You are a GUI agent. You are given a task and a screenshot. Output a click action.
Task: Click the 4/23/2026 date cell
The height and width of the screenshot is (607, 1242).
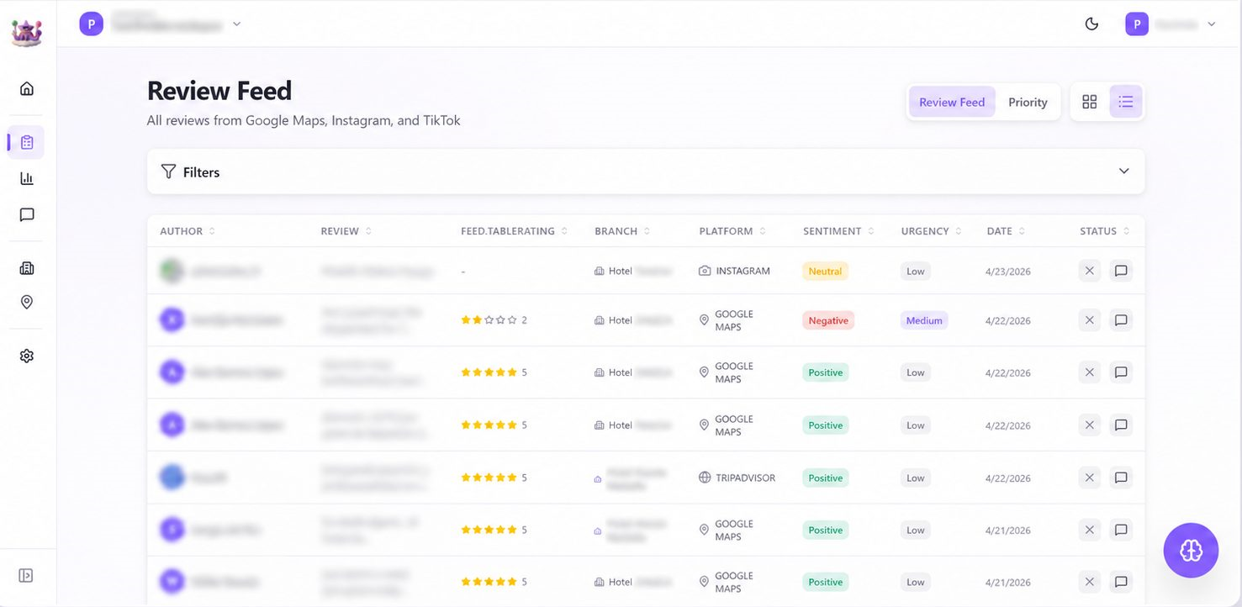coord(1009,272)
